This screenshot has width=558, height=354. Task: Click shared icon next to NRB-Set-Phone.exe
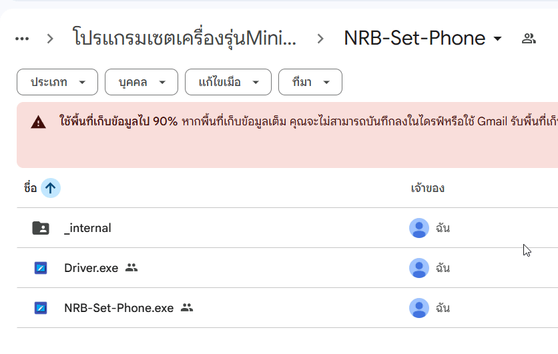click(187, 308)
